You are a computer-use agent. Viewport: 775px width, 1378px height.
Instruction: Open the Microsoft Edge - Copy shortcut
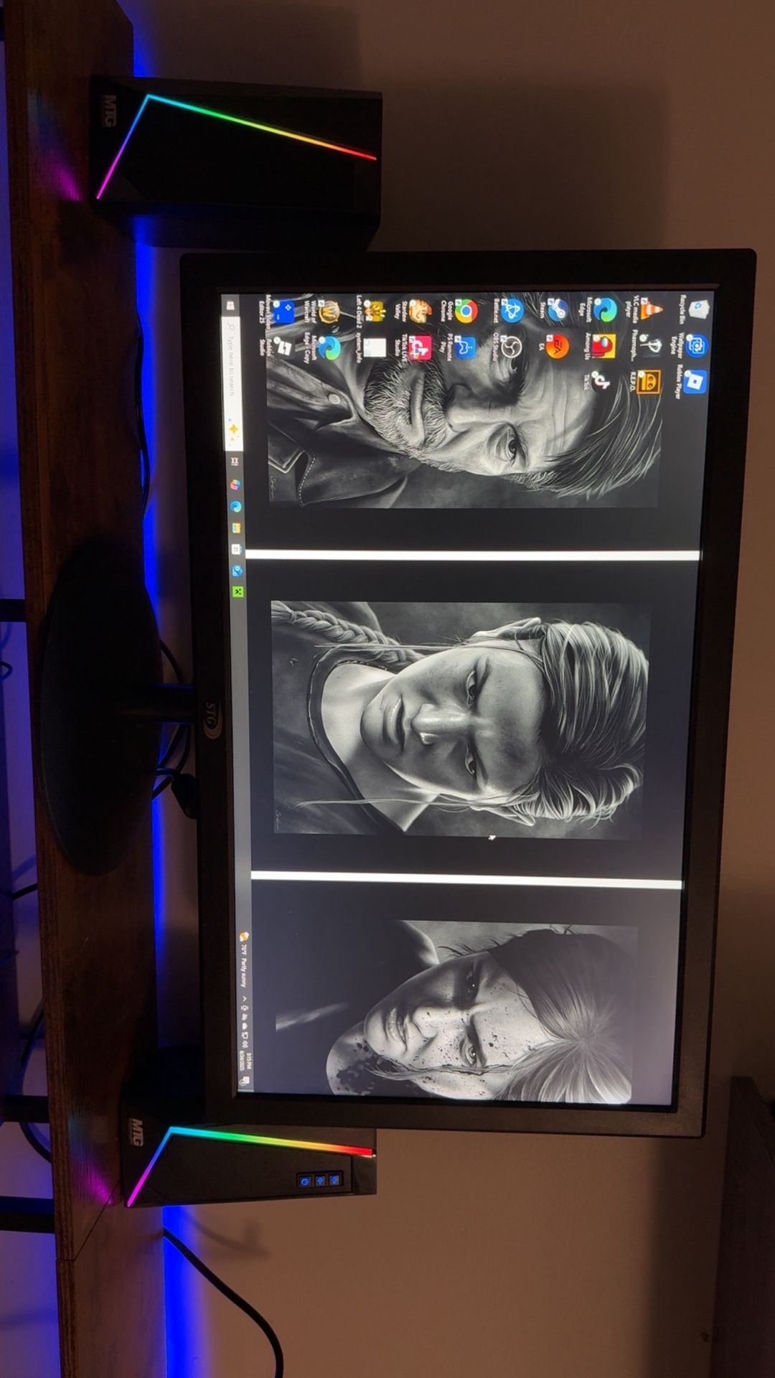pos(323,350)
